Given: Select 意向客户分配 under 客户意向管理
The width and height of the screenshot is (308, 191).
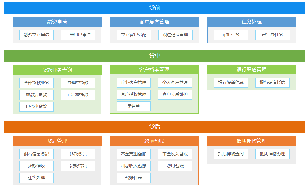Looking at the screenshot, I should coord(134,35).
